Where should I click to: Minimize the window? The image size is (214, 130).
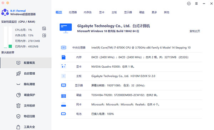(x=204, y=4)
